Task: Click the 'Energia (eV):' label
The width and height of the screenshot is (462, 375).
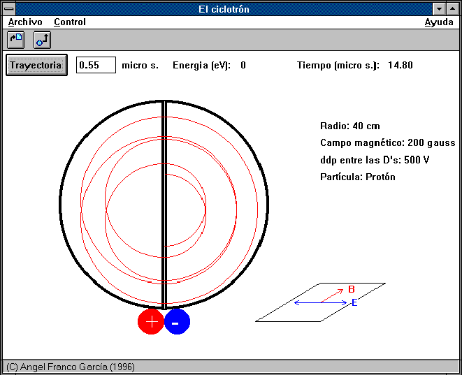Action: 201,66
